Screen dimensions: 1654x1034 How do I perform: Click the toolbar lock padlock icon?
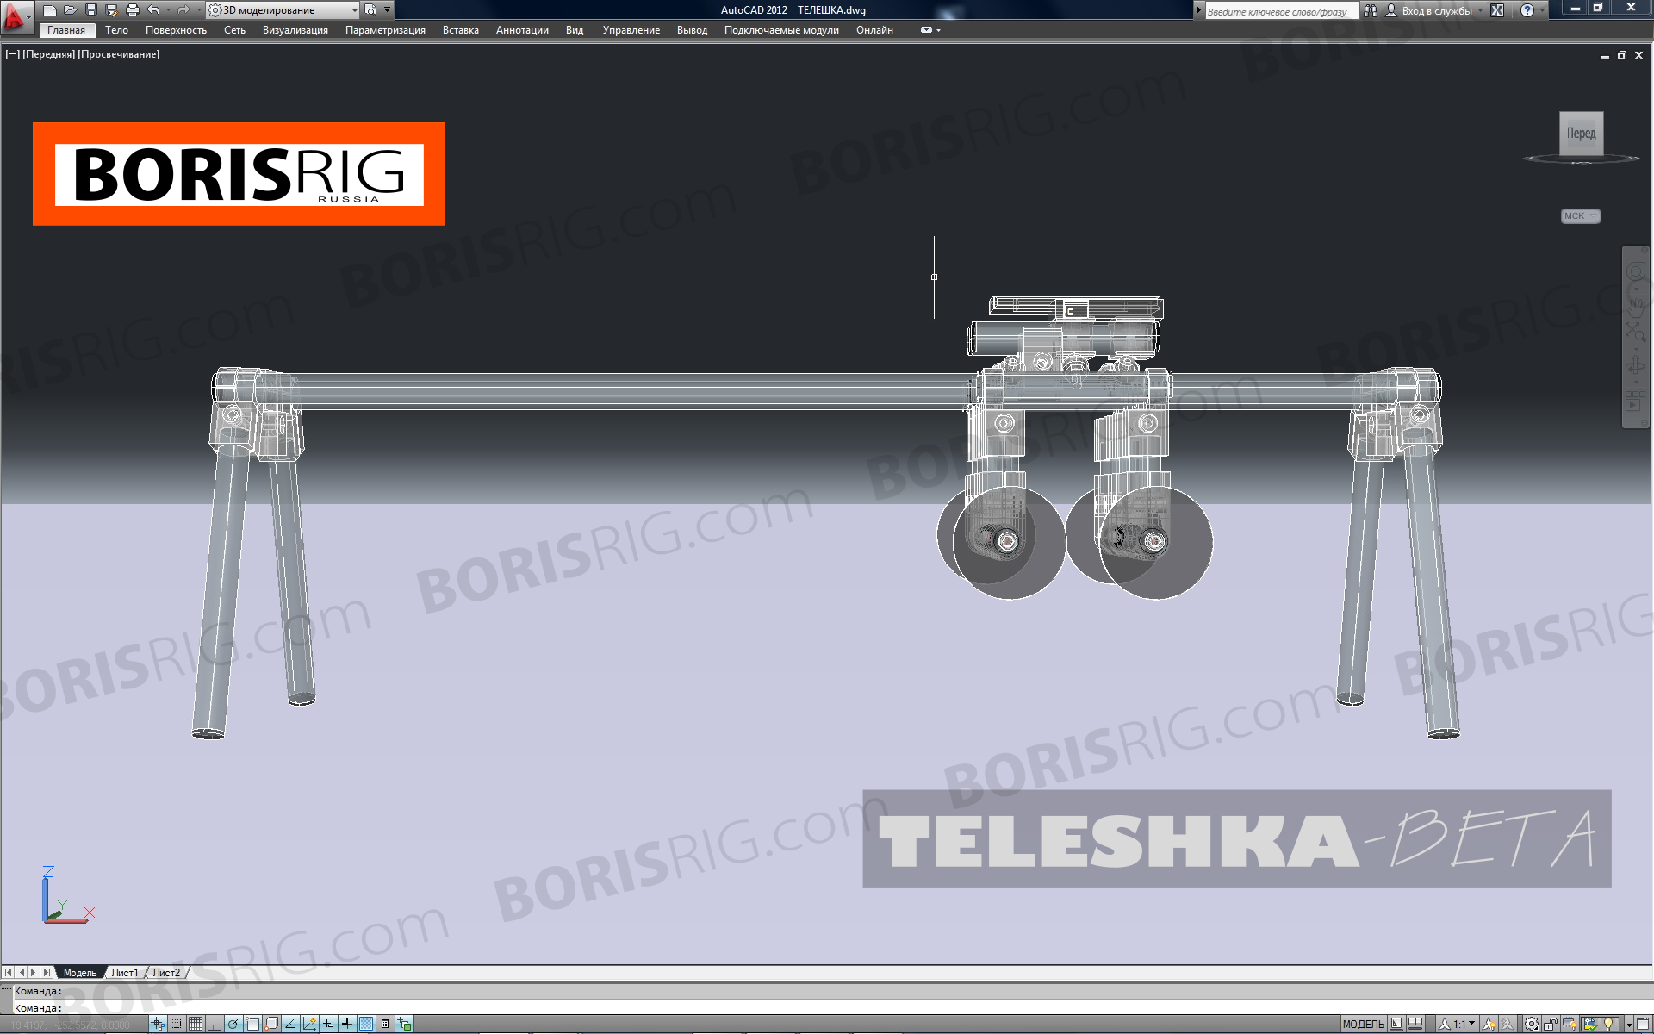(x=1551, y=1024)
